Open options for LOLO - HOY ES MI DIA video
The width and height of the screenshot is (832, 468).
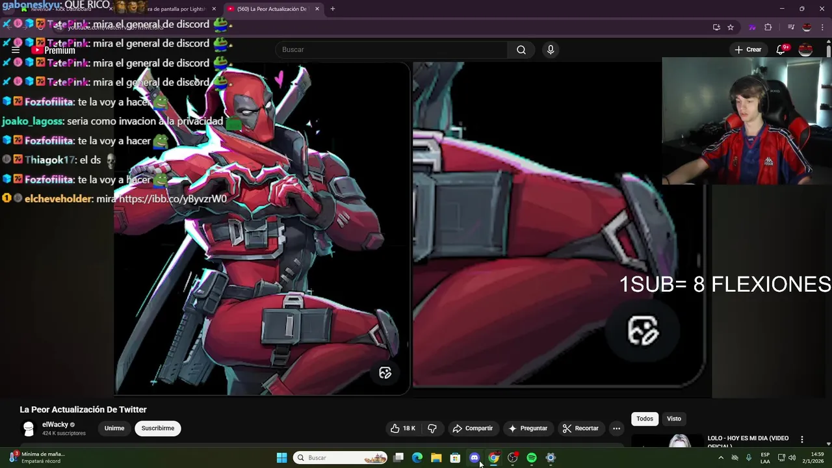coord(801,439)
